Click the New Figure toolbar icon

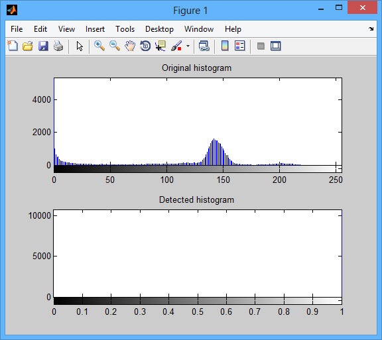pos(13,46)
